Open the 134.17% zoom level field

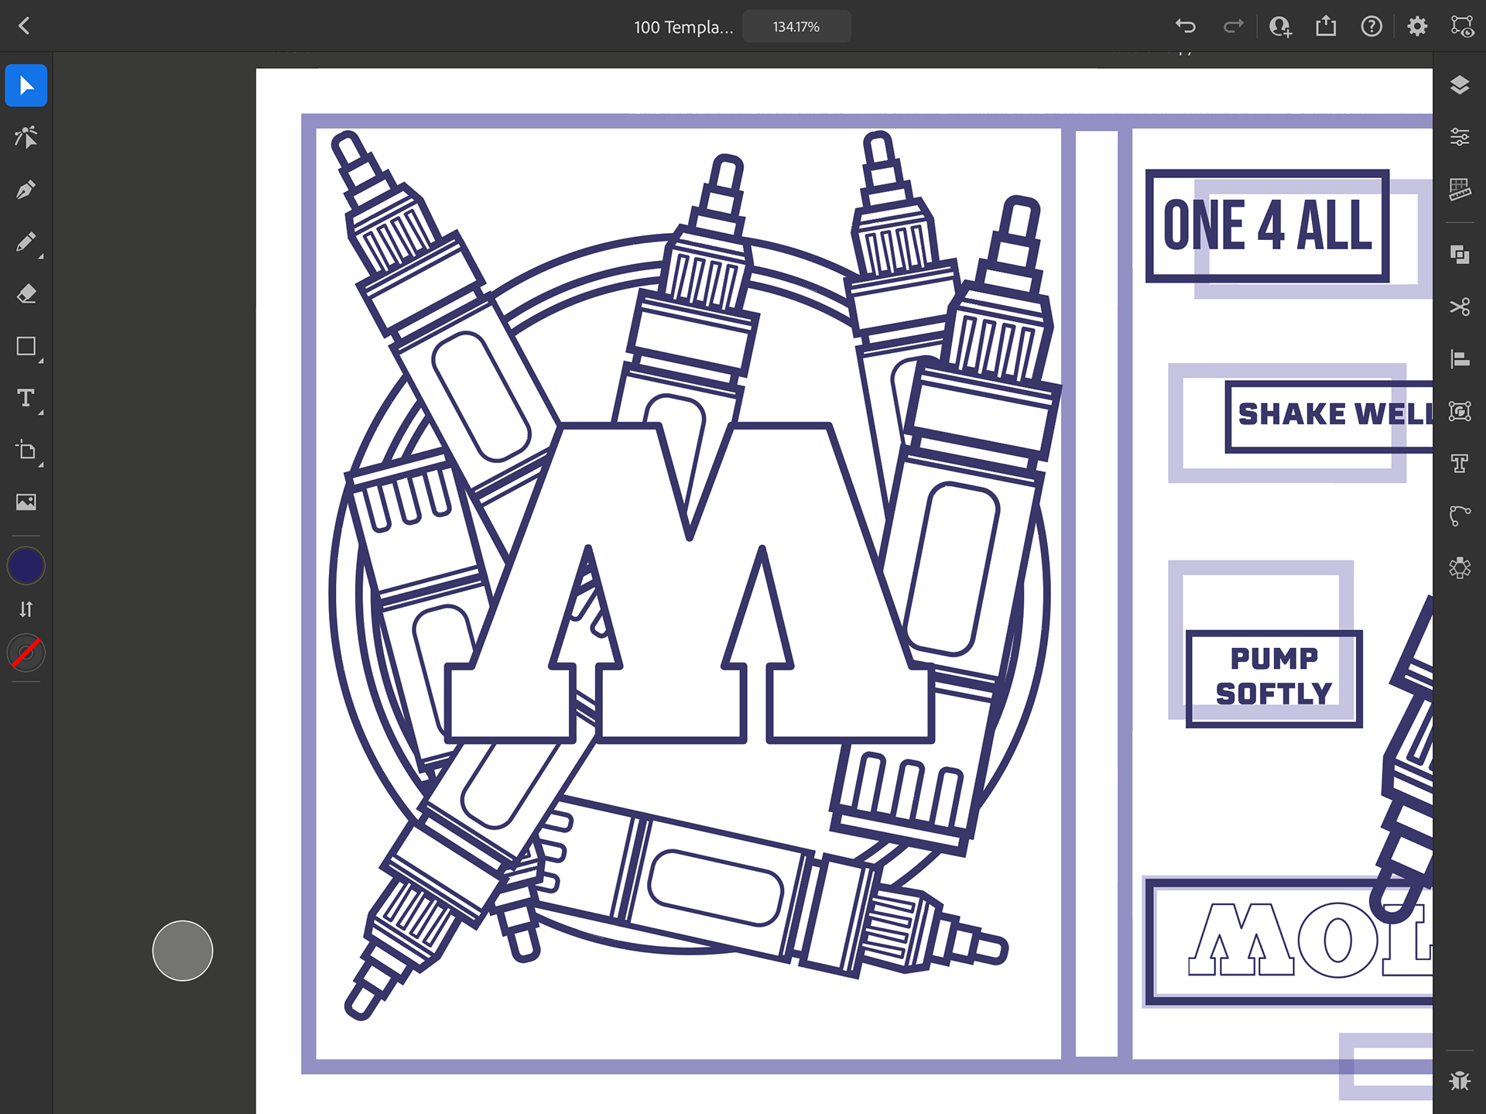point(796,26)
